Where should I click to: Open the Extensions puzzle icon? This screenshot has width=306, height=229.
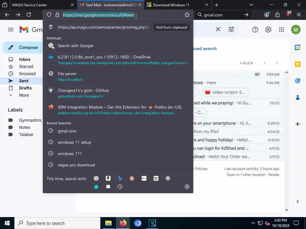tap(277, 15)
